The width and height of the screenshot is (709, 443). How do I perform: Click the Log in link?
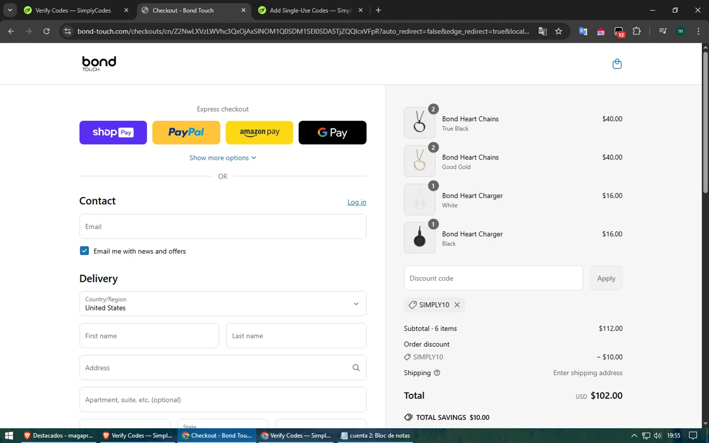tap(357, 202)
